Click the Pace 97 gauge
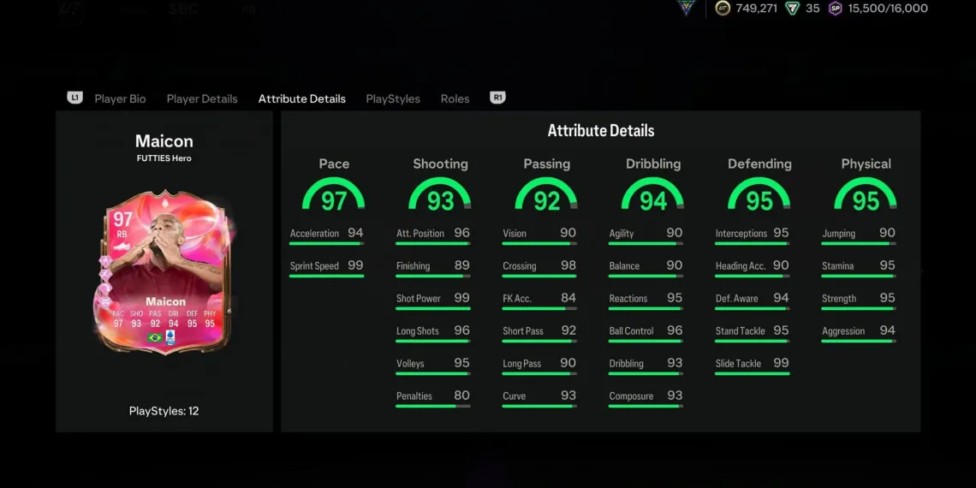This screenshot has width=976, height=488. [x=334, y=195]
